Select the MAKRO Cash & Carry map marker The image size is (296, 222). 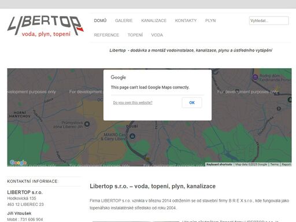132,136
